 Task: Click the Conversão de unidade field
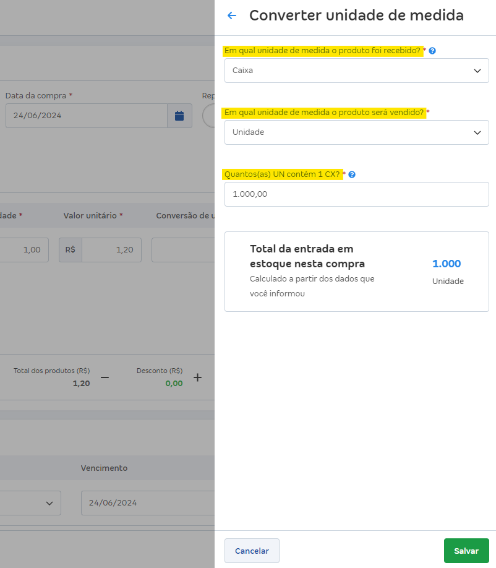tap(183, 250)
